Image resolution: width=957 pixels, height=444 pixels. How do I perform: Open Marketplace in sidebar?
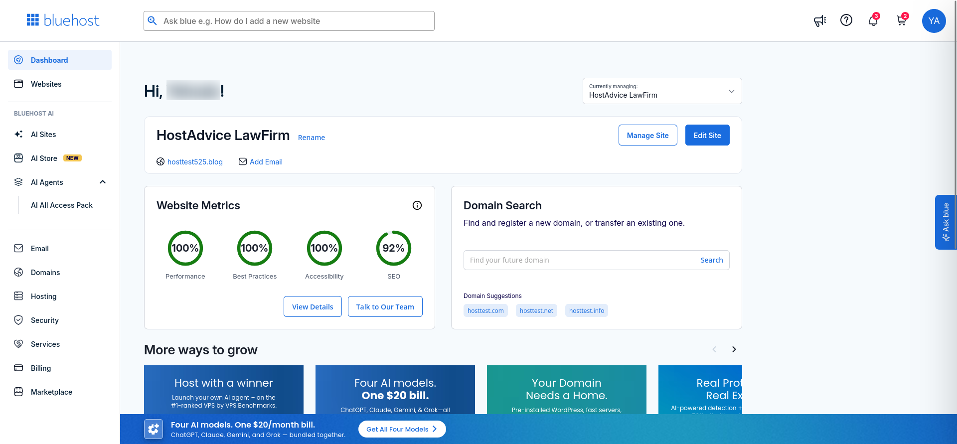pos(60,392)
